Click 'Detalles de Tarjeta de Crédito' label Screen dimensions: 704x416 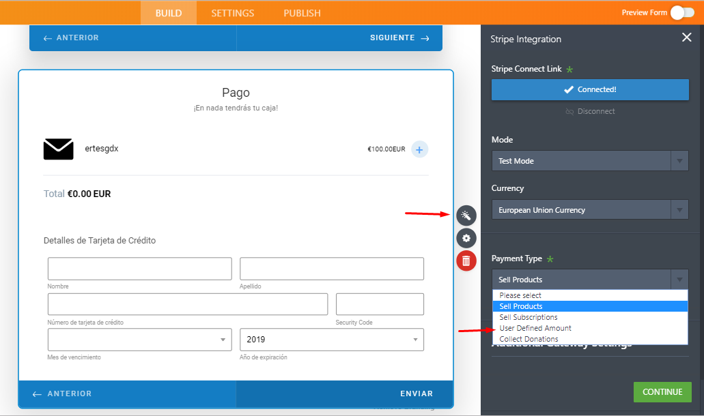(x=100, y=240)
